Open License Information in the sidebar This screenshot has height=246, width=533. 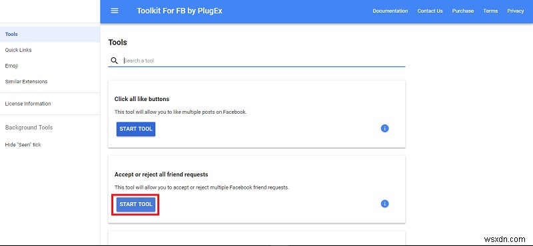click(x=50, y=104)
